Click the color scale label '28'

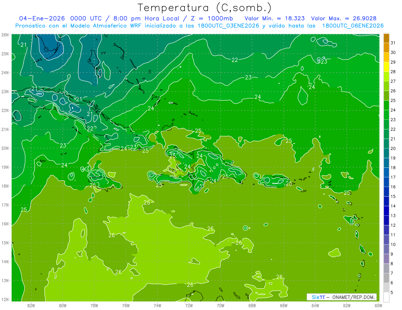click(393, 72)
